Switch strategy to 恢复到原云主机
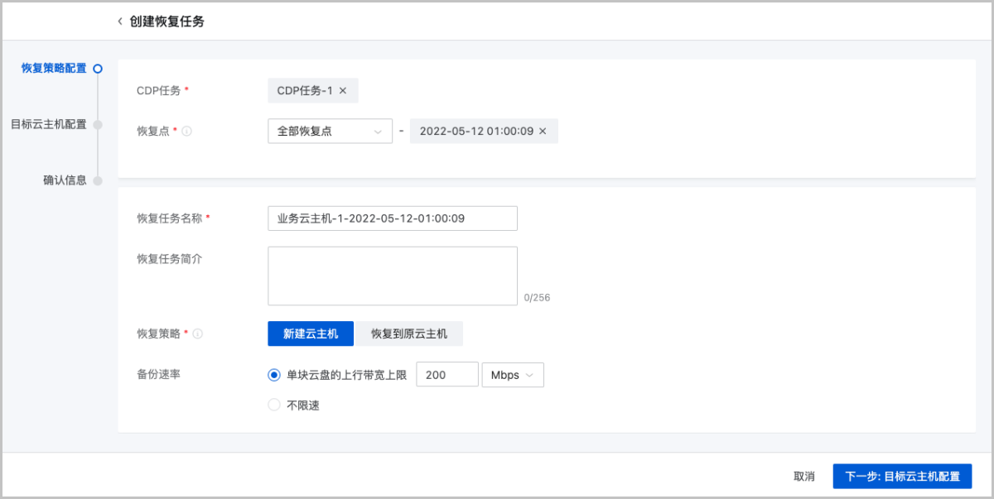Screen dimensions: 994x499 click(x=409, y=333)
